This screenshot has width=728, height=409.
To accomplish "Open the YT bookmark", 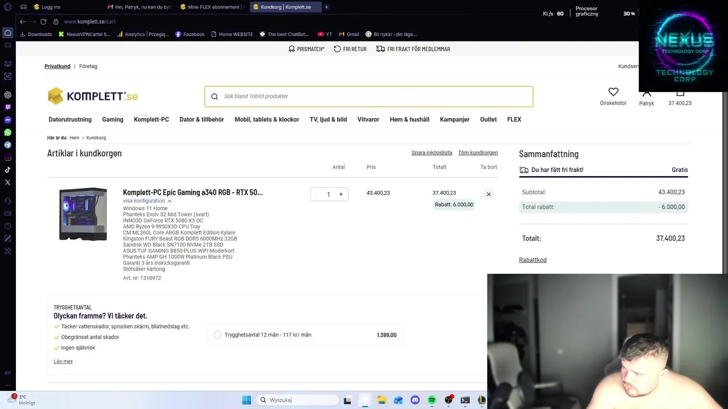I will [x=325, y=34].
